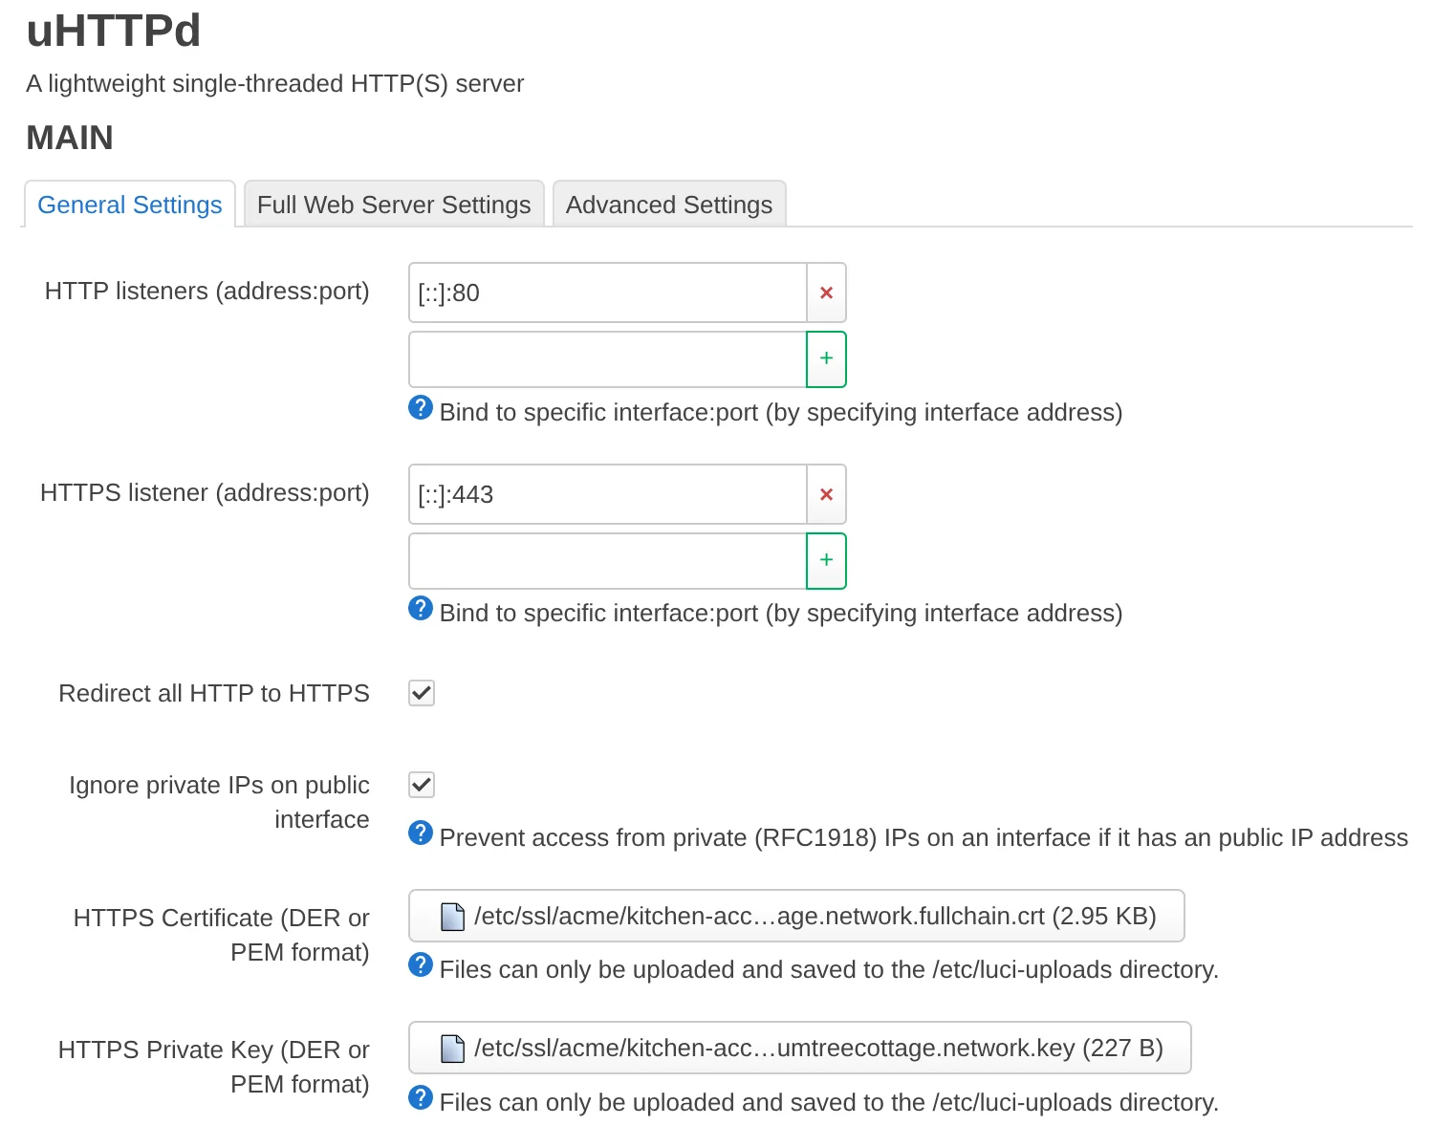The height and width of the screenshot is (1147, 1434).
Task: Remove the [::]:443 HTTPS listener entry
Action: click(826, 494)
